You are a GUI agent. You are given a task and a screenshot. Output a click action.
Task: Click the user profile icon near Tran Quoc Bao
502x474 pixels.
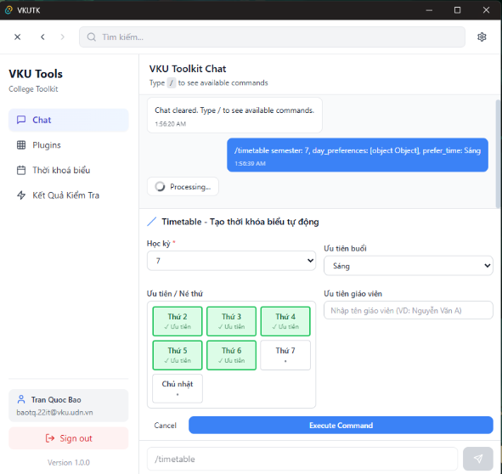(21, 399)
